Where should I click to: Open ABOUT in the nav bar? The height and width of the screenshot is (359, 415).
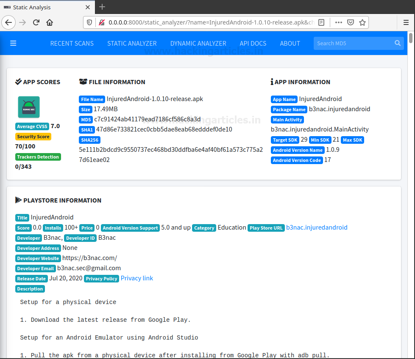(x=290, y=43)
